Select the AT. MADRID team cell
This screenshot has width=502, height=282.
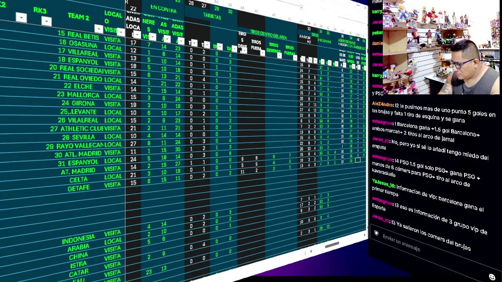click(78, 172)
